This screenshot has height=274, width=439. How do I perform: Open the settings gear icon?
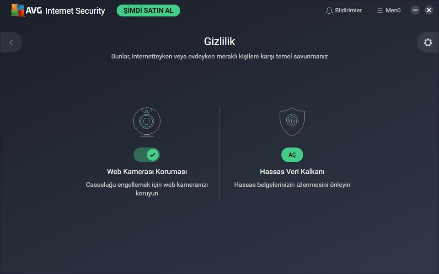point(428,42)
